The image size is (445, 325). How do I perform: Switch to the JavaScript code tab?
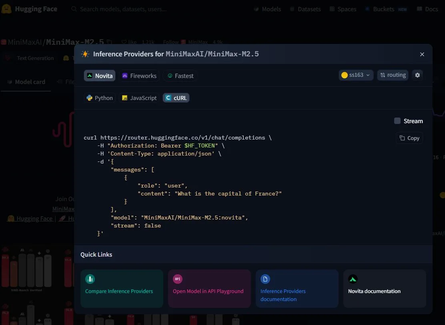[x=139, y=98]
